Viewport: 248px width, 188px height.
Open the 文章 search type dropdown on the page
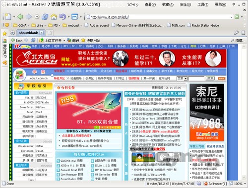182,78
